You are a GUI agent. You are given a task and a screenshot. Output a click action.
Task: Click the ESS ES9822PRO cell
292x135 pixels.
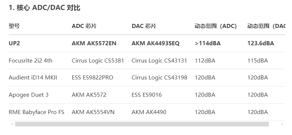[93, 78]
